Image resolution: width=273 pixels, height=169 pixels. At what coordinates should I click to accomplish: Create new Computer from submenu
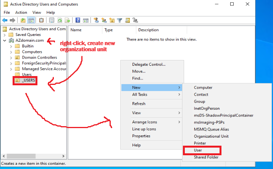coord(227,88)
